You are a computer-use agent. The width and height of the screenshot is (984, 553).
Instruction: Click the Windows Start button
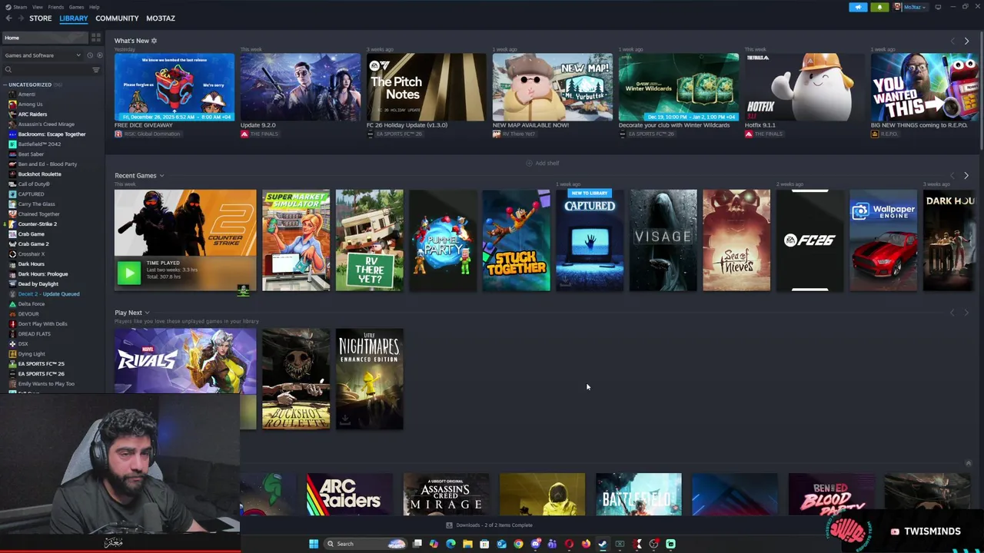(314, 544)
